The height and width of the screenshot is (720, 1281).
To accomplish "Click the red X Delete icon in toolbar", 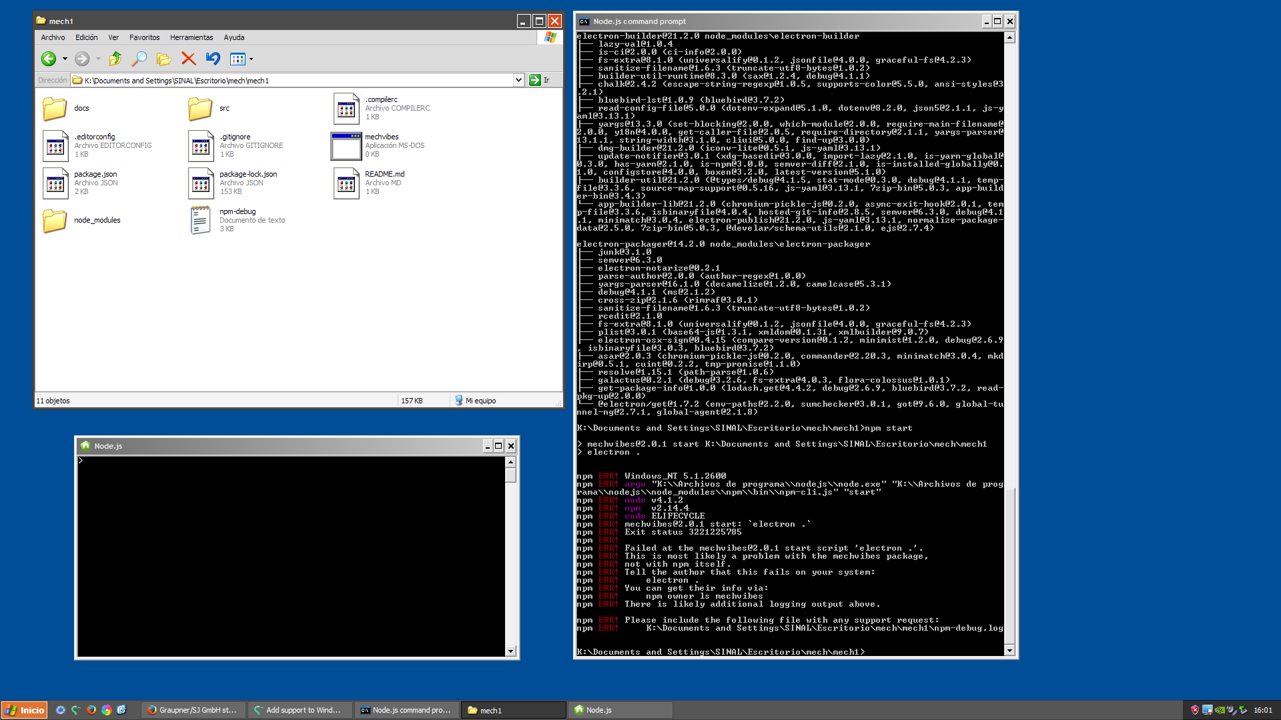I will [188, 59].
